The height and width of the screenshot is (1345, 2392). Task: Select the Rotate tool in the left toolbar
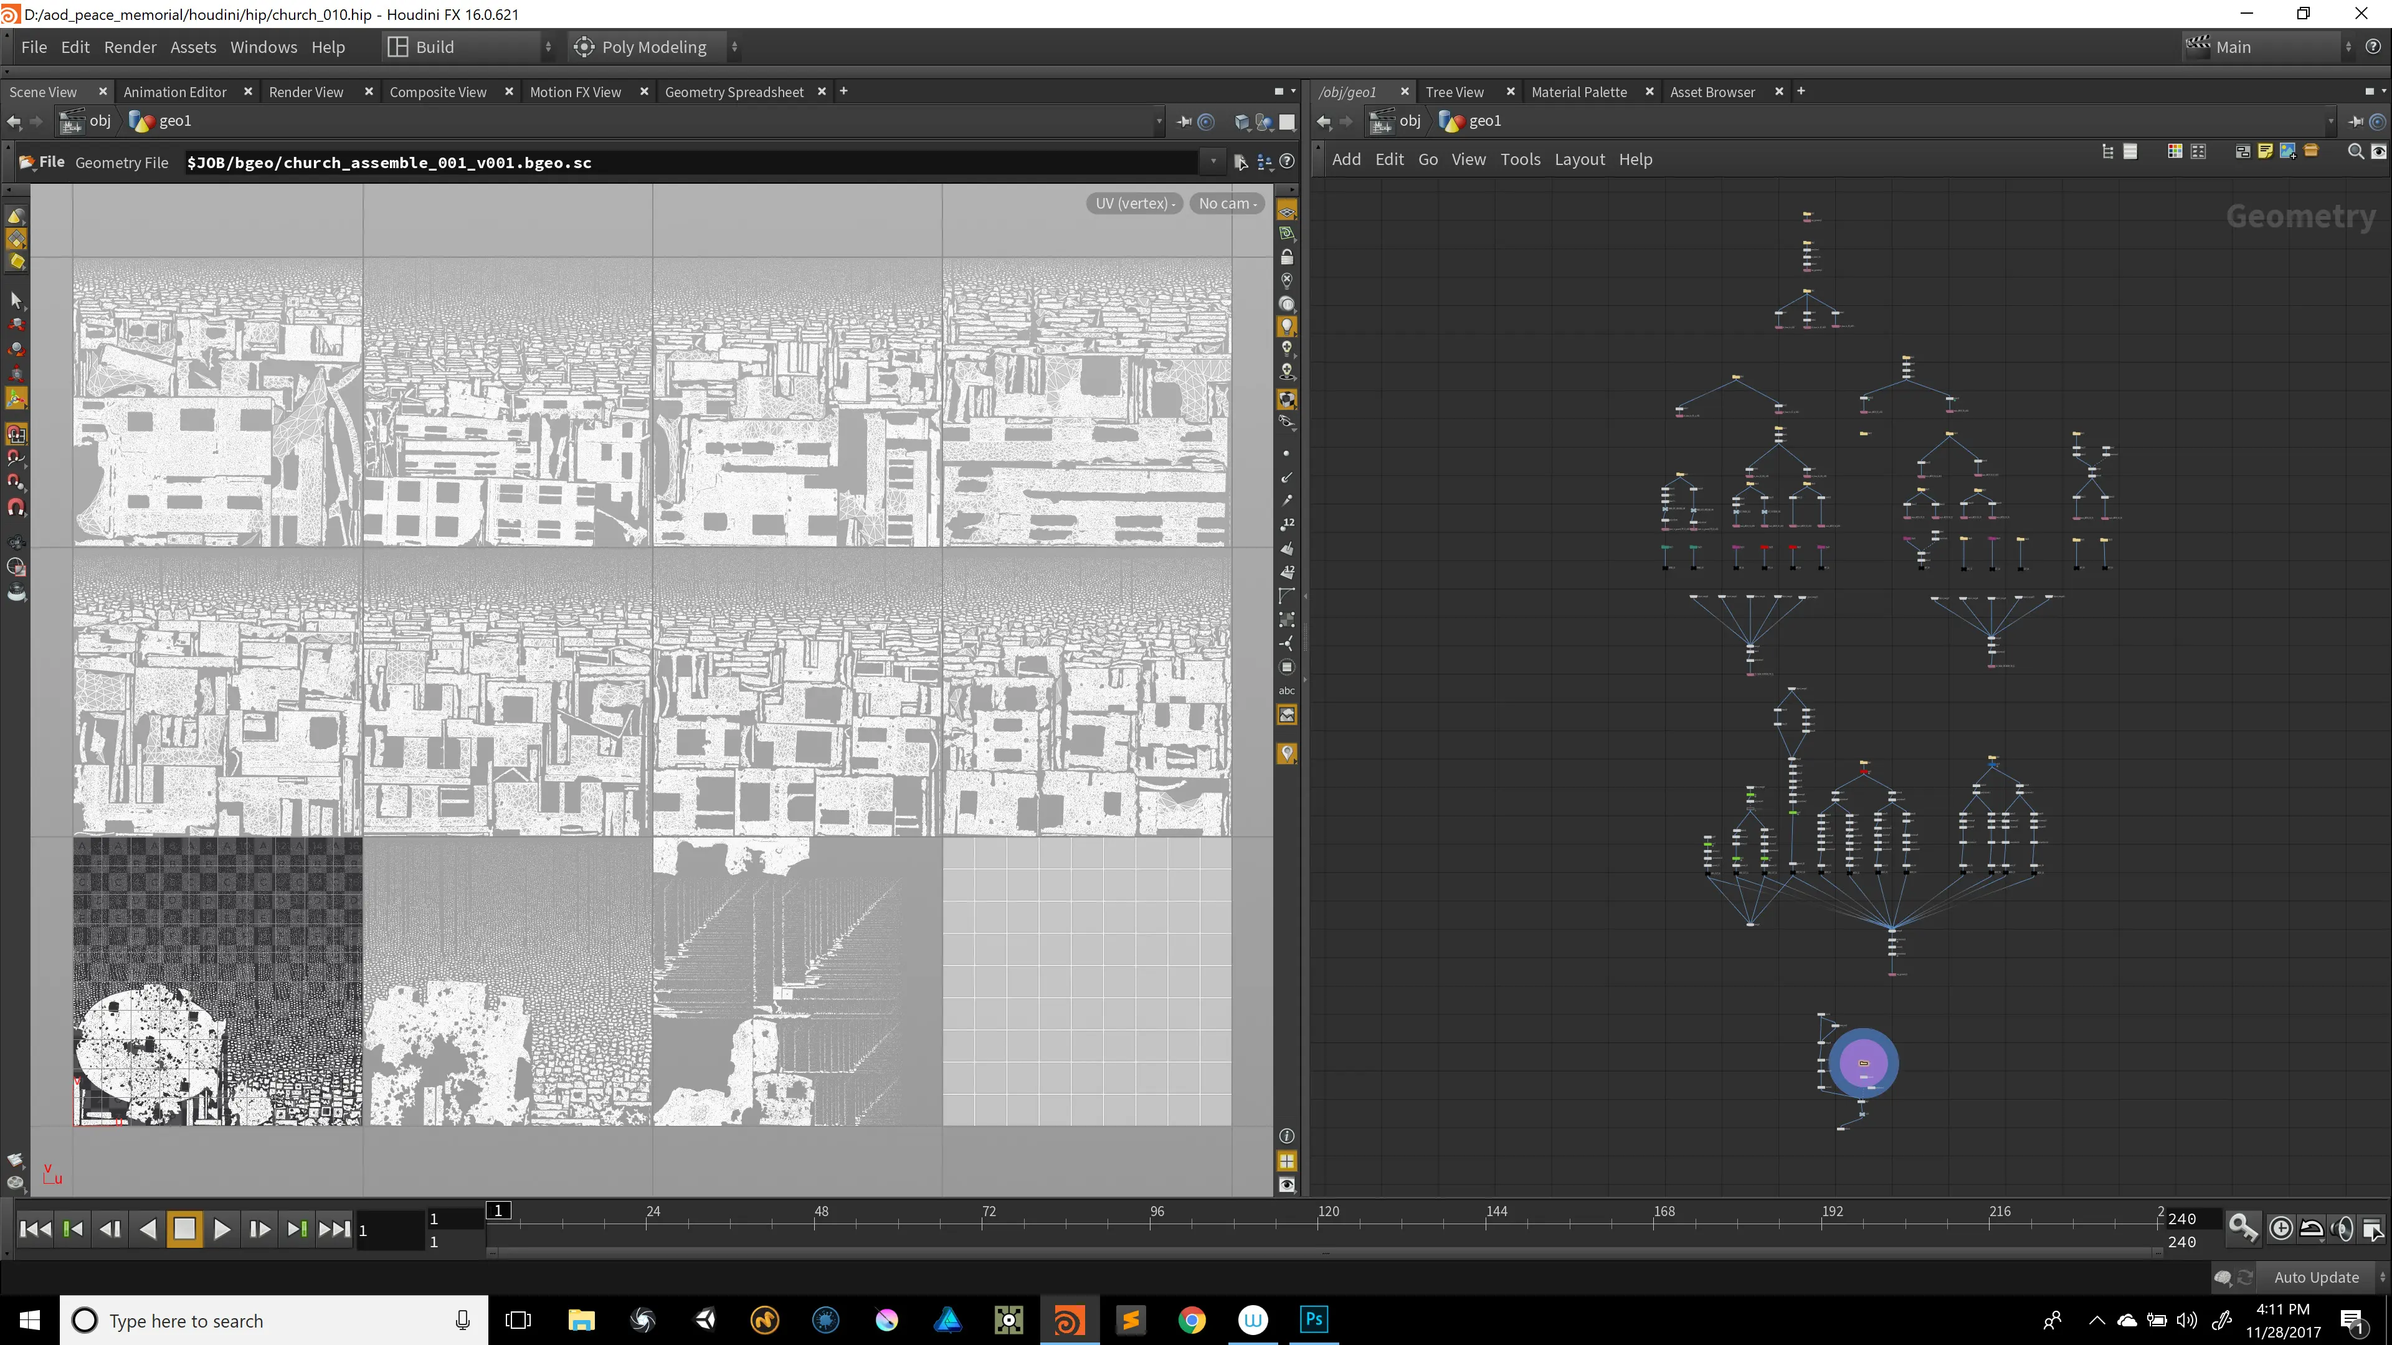tap(16, 350)
